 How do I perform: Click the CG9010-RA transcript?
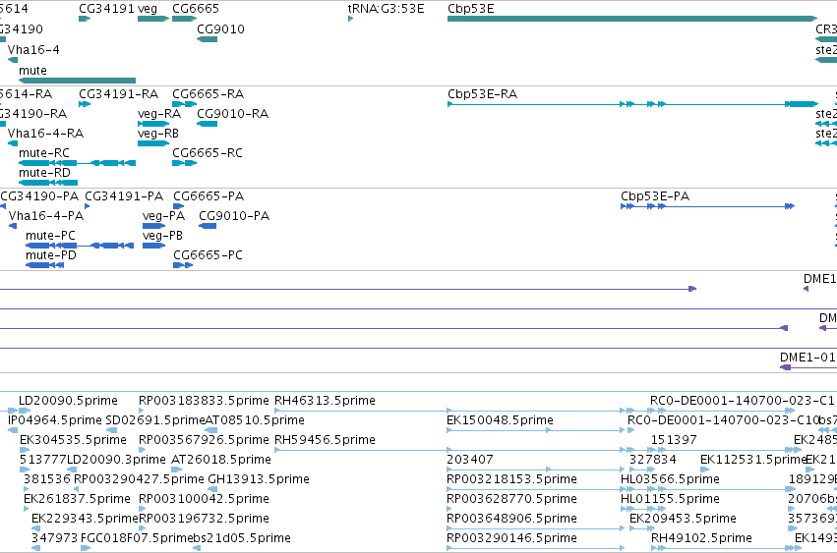208,124
